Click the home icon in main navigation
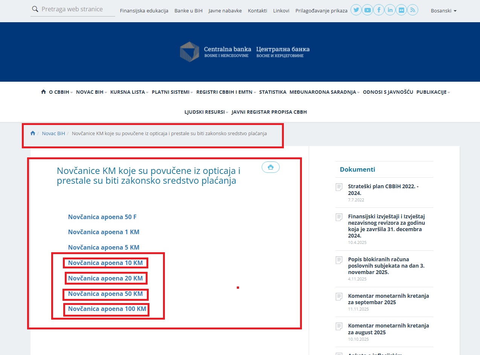 (43, 92)
